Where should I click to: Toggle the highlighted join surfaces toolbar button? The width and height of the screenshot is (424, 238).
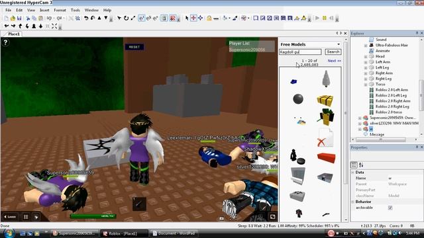point(164,19)
